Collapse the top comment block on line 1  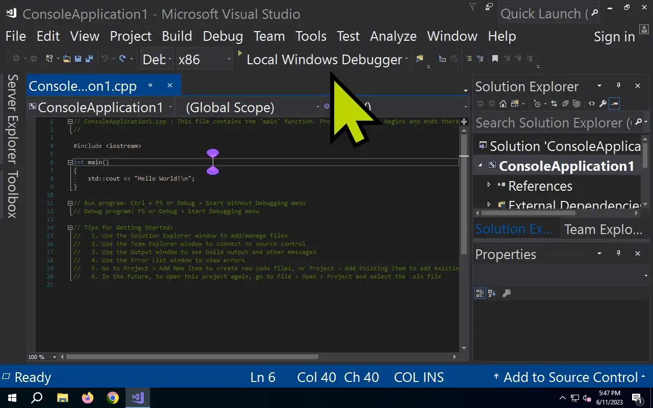(x=70, y=121)
